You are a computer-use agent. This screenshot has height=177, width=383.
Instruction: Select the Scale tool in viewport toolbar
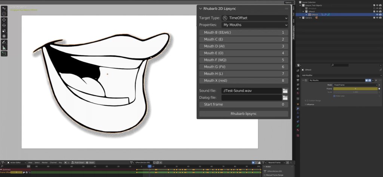coord(4,31)
